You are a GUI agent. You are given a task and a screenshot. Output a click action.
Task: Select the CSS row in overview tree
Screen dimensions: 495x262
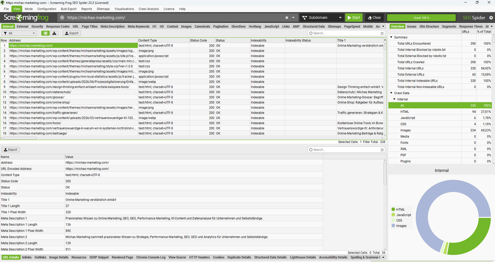[440, 124]
